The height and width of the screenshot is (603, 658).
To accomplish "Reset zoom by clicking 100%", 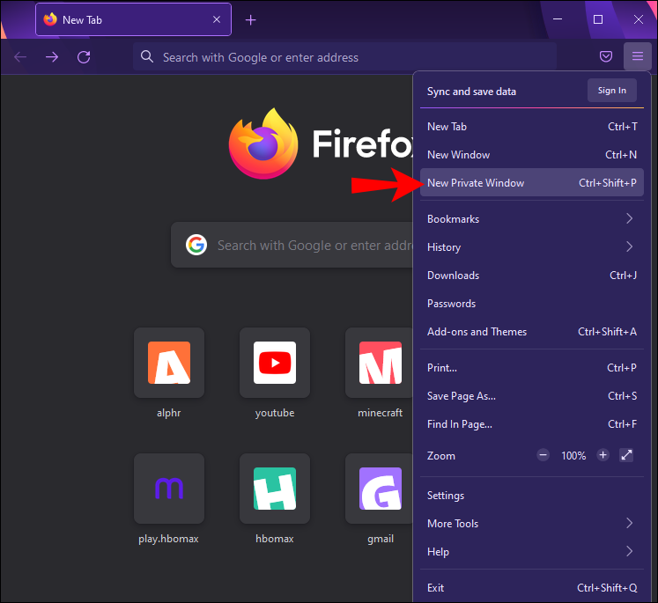I will [573, 456].
